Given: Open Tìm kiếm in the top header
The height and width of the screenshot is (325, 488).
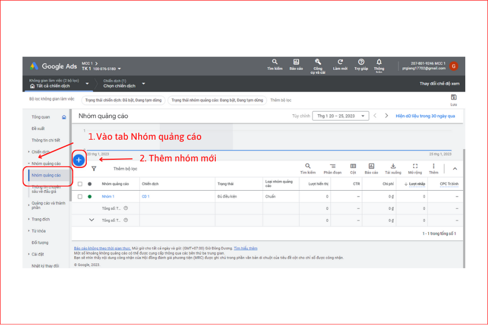Looking at the screenshot, I should [x=274, y=64].
